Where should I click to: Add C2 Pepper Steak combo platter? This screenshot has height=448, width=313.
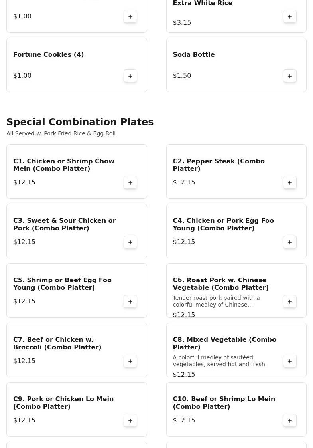coord(290,182)
